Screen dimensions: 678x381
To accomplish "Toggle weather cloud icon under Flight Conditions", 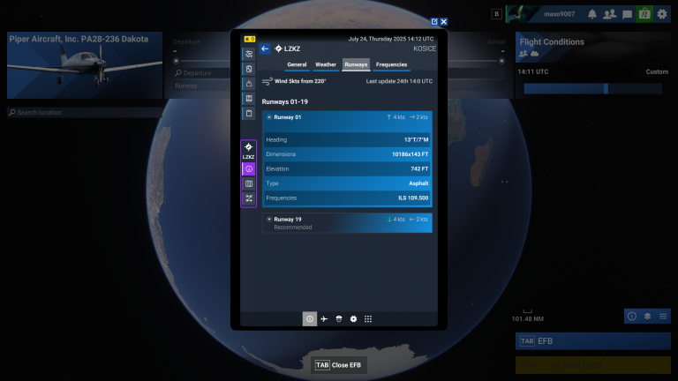I will (534, 54).
